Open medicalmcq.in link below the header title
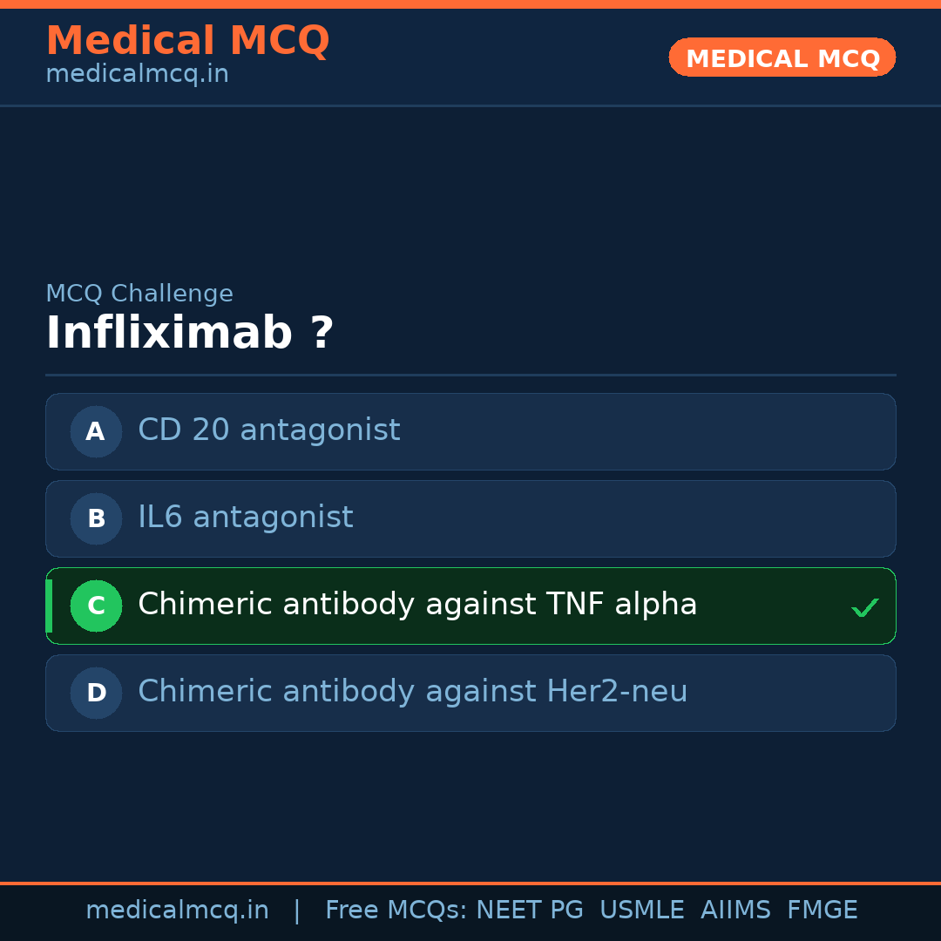 coord(137,75)
